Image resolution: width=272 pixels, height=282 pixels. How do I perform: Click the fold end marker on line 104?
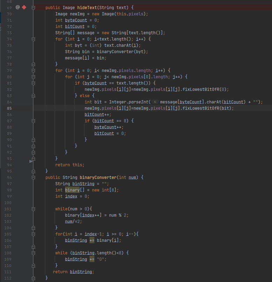point(33,228)
